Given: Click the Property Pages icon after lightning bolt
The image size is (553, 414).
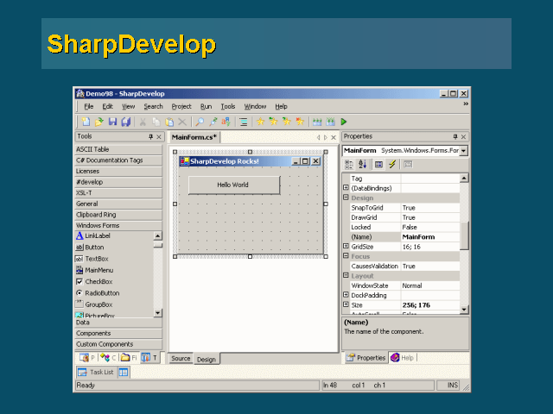Looking at the screenshot, I should click(x=408, y=165).
